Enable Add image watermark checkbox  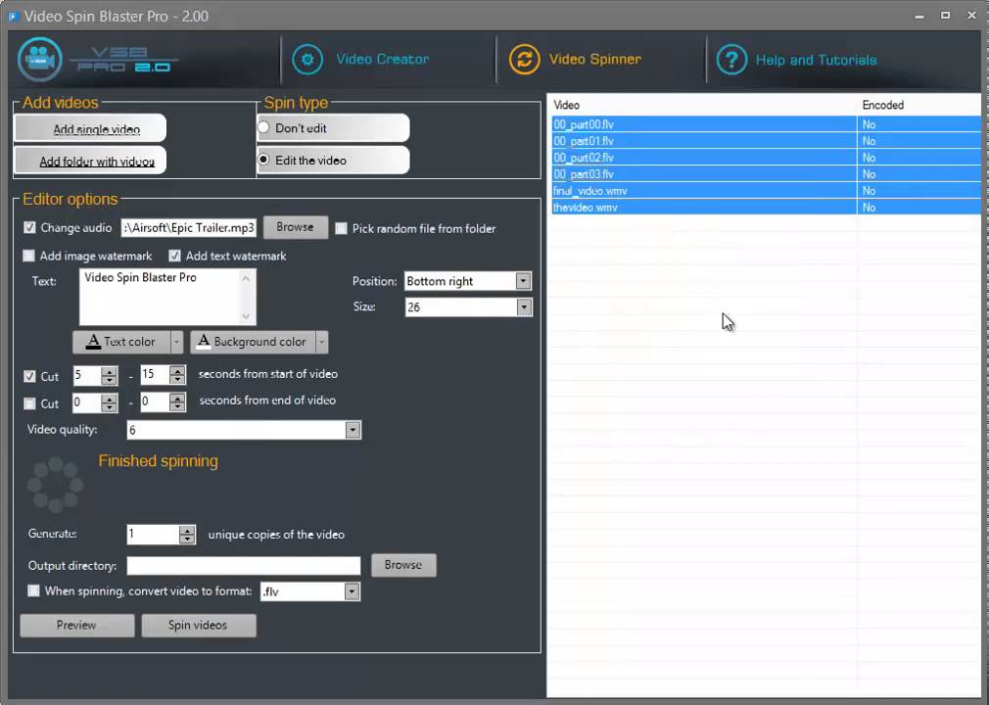point(29,256)
